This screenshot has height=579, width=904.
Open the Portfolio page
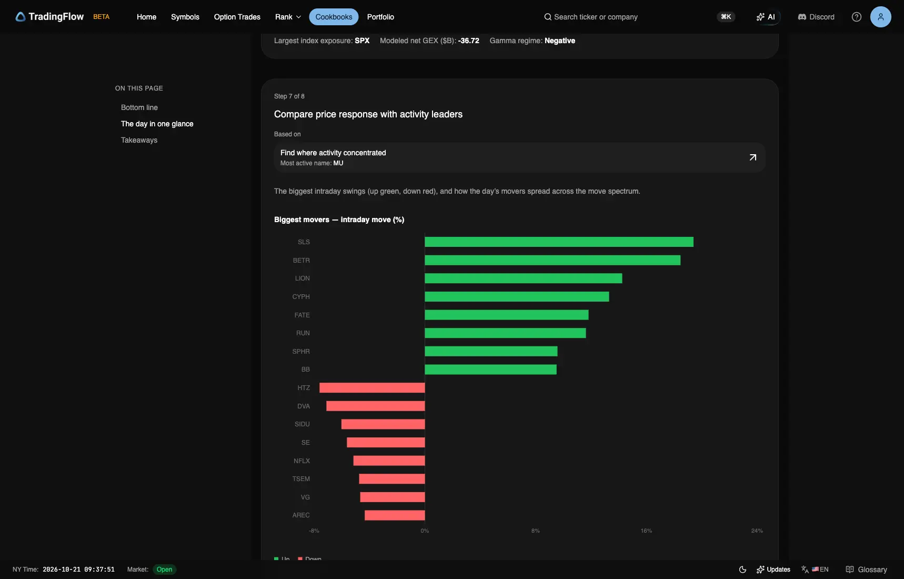coord(380,17)
